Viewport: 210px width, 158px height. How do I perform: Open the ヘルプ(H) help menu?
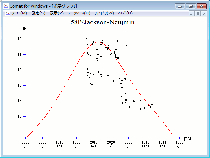pyautogui.click(x=125, y=13)
